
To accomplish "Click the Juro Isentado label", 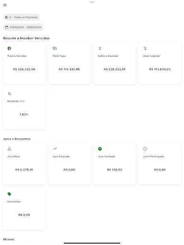I will coord(106,156).
